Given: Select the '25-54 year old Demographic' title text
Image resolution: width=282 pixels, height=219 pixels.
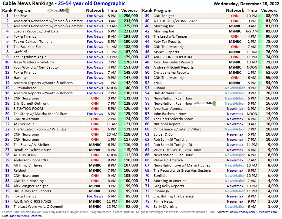Looking at the screenshot, I should 91,3.
